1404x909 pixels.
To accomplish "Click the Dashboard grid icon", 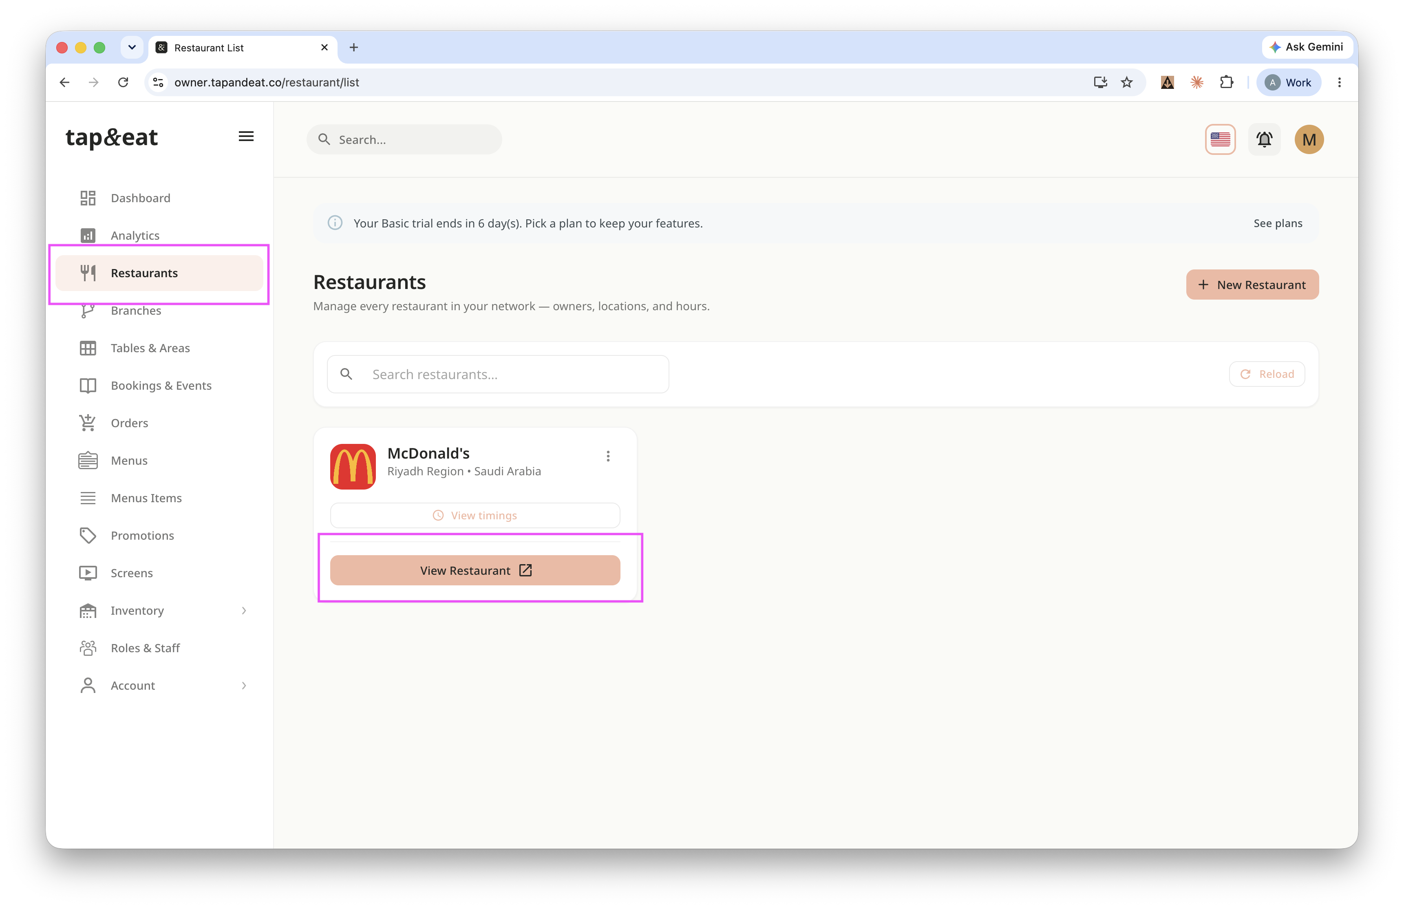I will coord(88,198).
